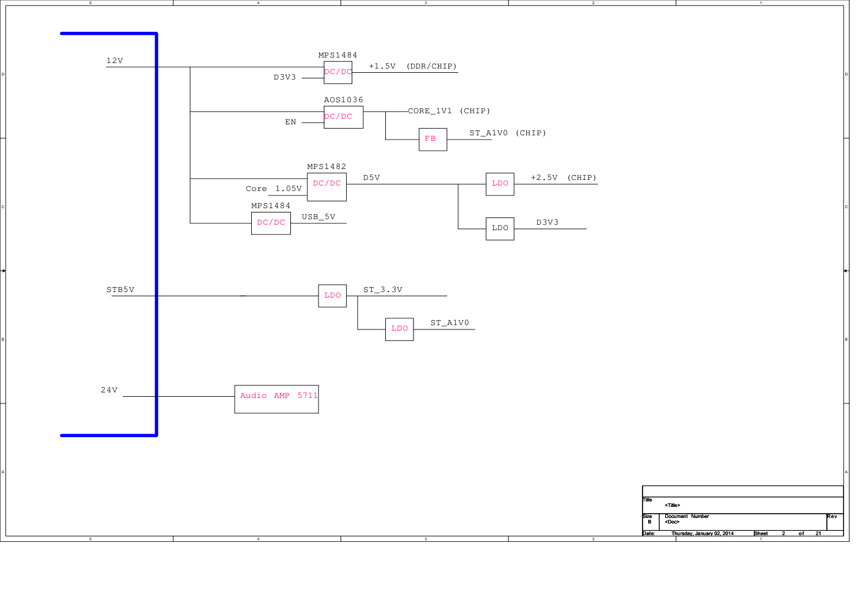860x608 pixels.
Task: Select the LDO block outputting ST_3.3V
Action: coord(332,296)
